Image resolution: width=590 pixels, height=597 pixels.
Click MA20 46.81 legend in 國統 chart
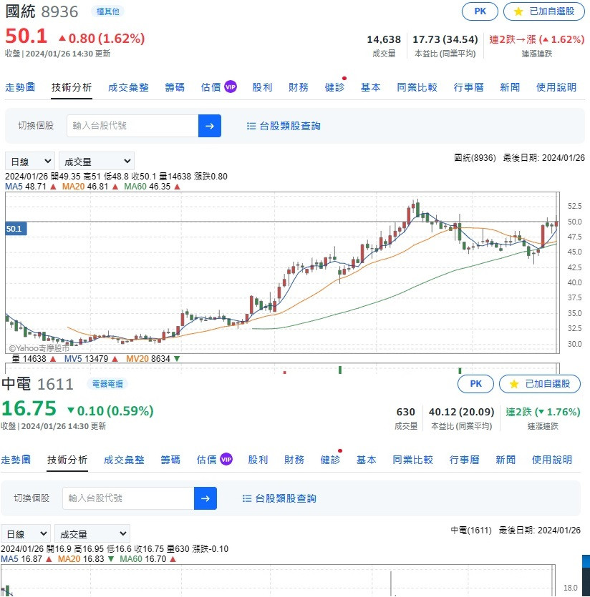[90, 187]
